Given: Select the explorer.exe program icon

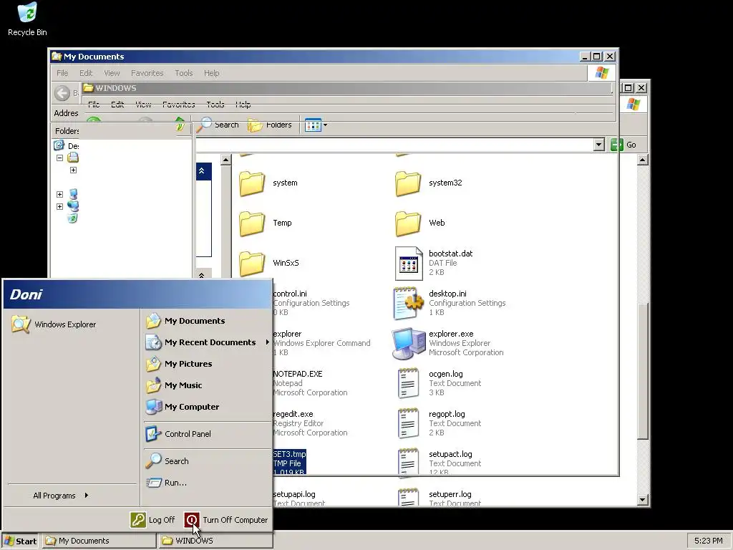Looking at the screenshot, I should pyautogui.click(x=409, y=344).
